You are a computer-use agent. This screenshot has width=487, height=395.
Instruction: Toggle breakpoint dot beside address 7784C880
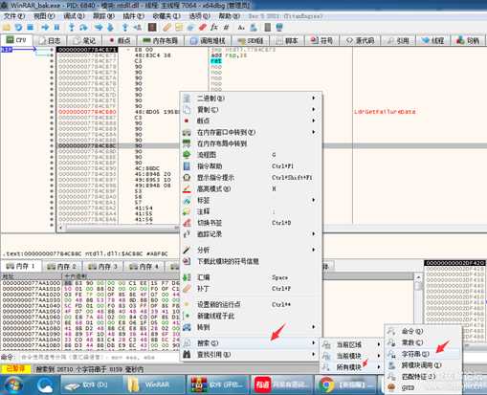click(x=52, y=112)
